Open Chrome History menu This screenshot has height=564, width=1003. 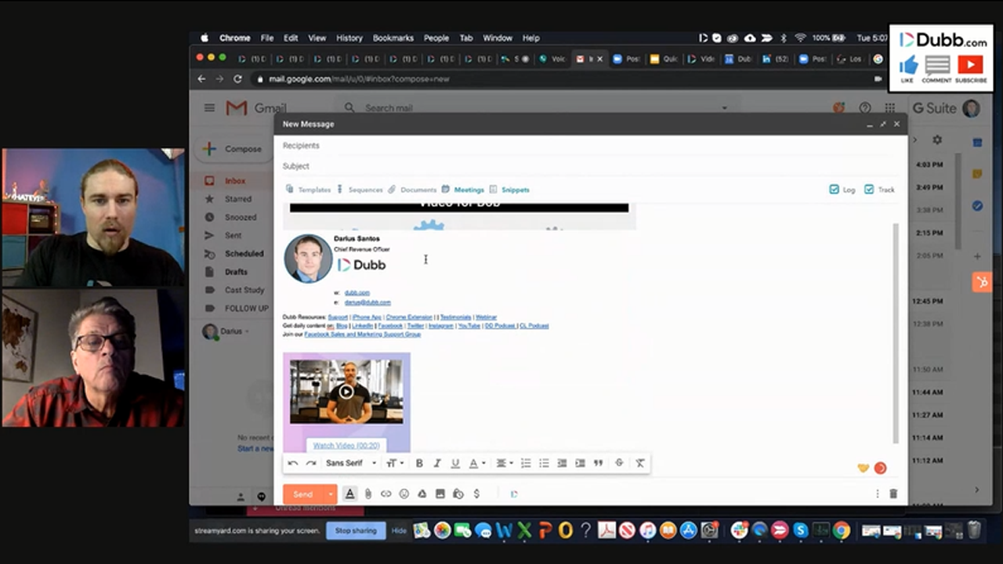pos(349,38)
